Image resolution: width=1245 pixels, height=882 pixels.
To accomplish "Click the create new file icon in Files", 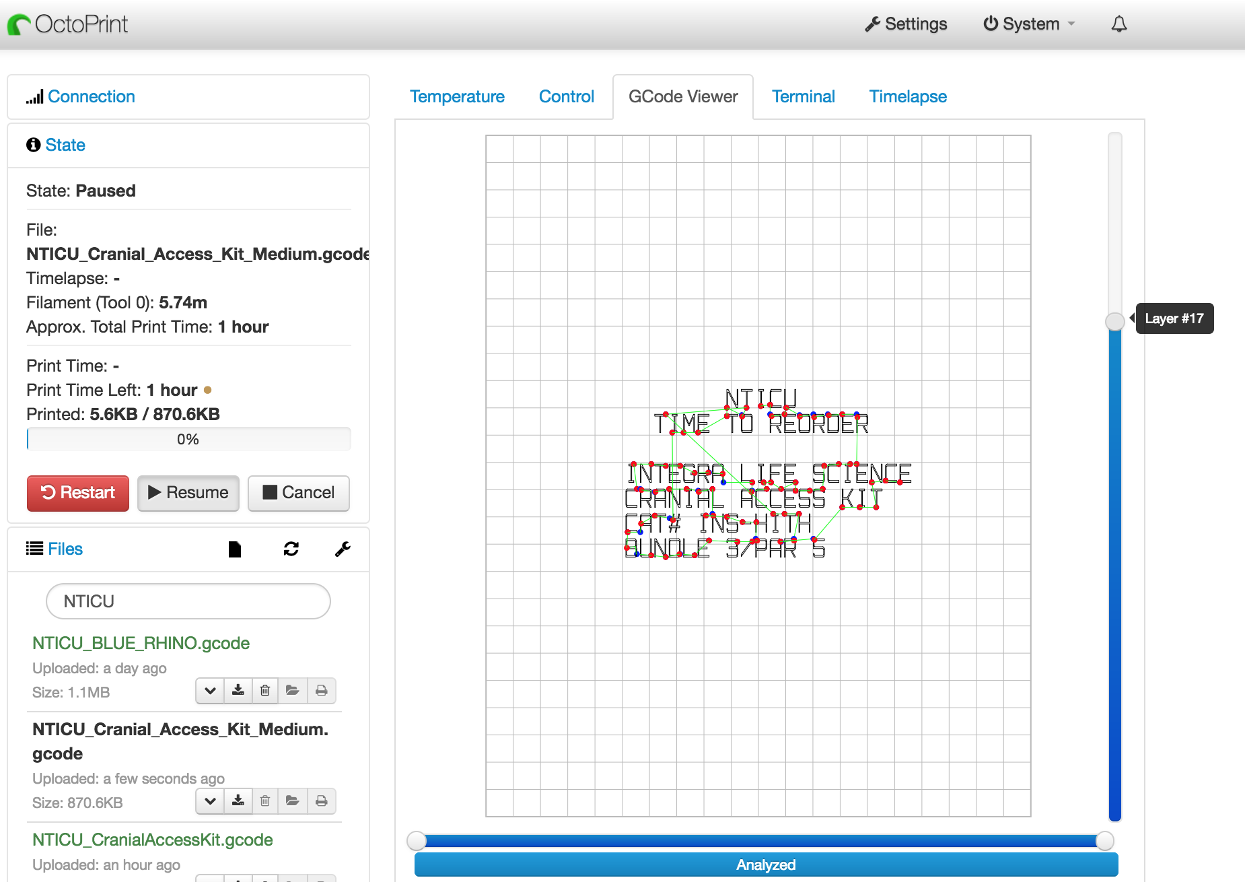I will click(234, 549).
